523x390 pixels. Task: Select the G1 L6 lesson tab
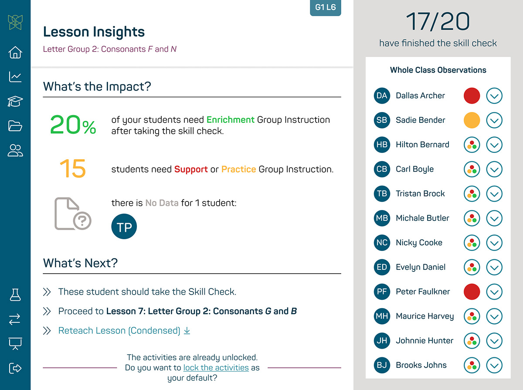tap(325, 7)
